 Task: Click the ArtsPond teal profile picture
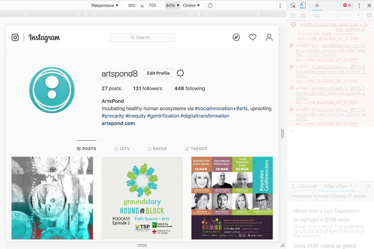52,90
